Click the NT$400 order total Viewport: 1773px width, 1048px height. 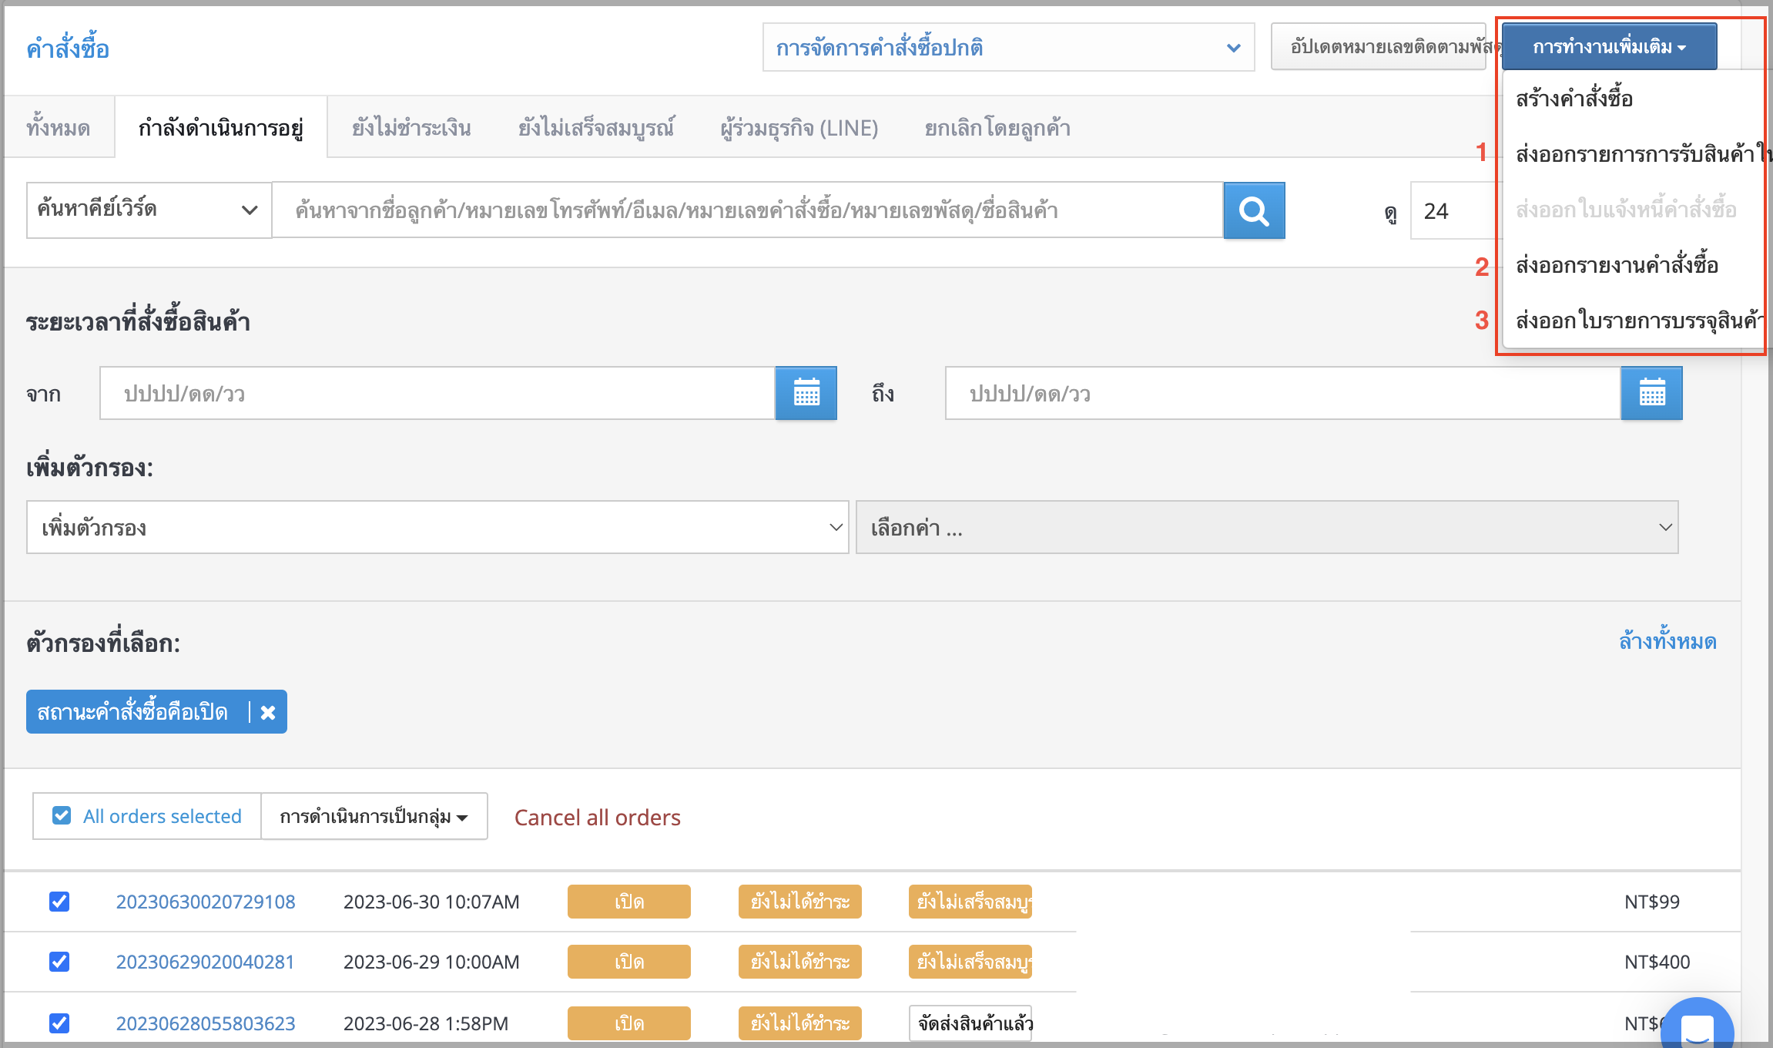[1657, 961]
